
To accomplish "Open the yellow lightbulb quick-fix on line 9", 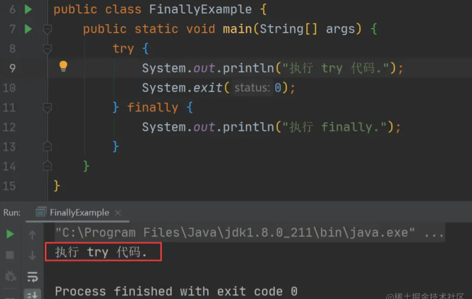I will click(63, 66).
